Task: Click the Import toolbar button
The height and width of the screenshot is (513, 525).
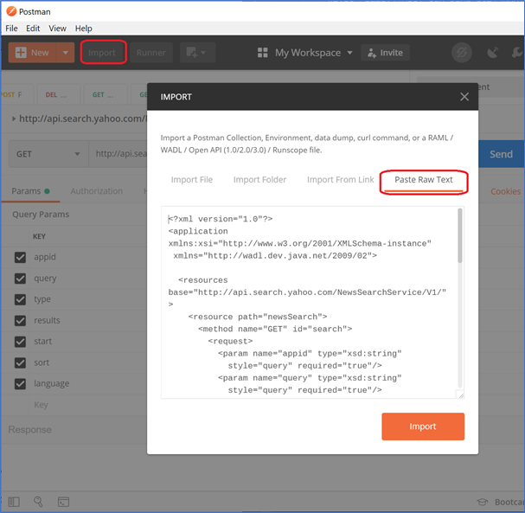Action: pyautogui.click(x=102, y=53)
